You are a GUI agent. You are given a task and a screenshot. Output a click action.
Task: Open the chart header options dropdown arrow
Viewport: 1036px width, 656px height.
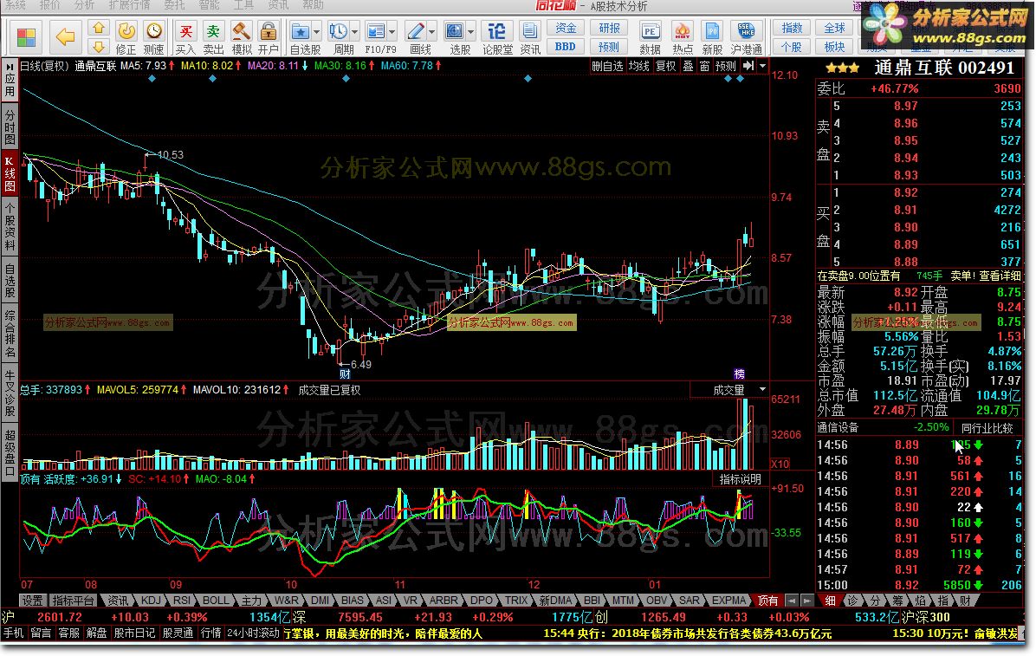pyautogui.click(x=763, y=66)
